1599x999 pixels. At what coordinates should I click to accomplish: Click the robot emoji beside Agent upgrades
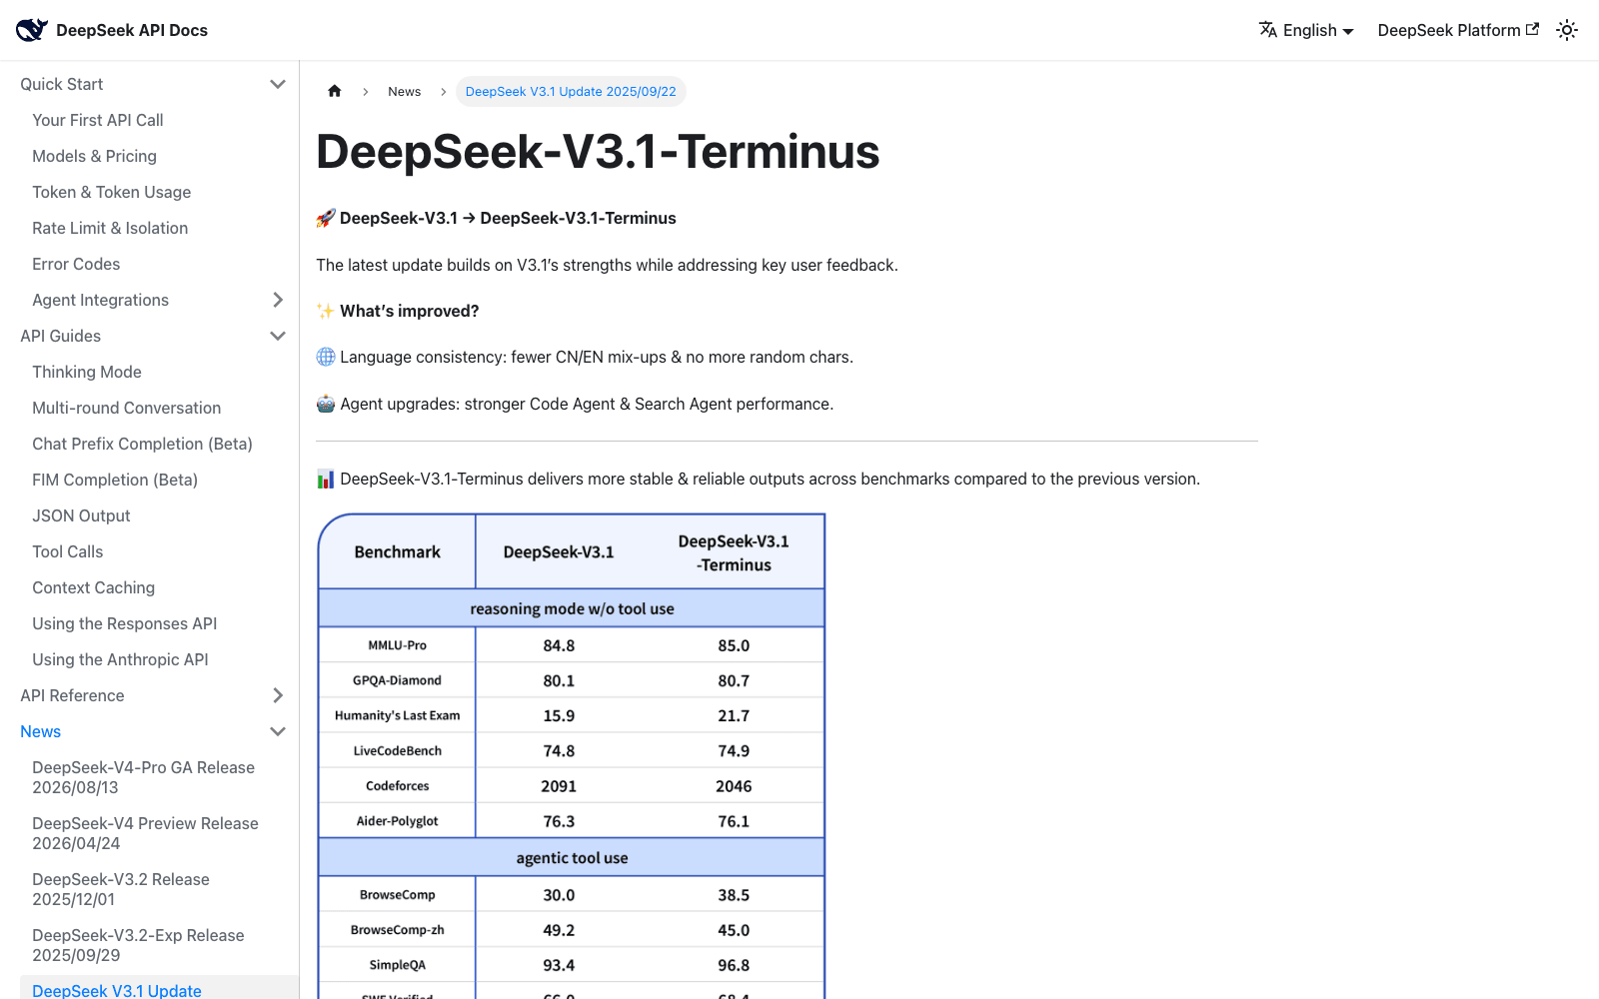click(326, 404)
